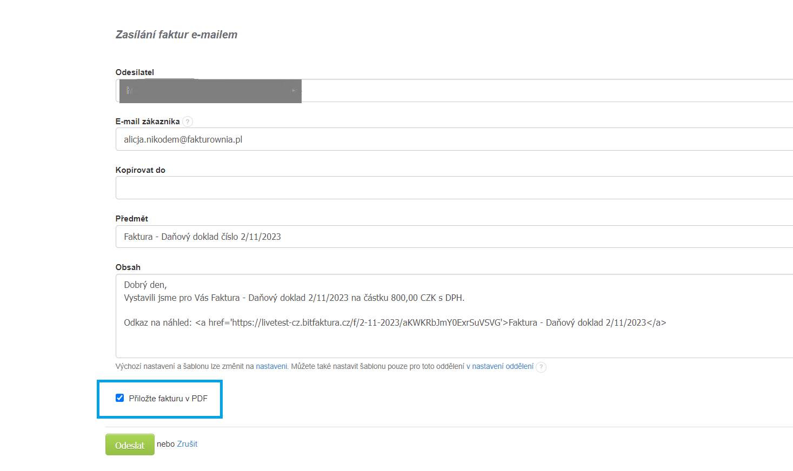Click the Odesílatel field label

click(135, 72)
